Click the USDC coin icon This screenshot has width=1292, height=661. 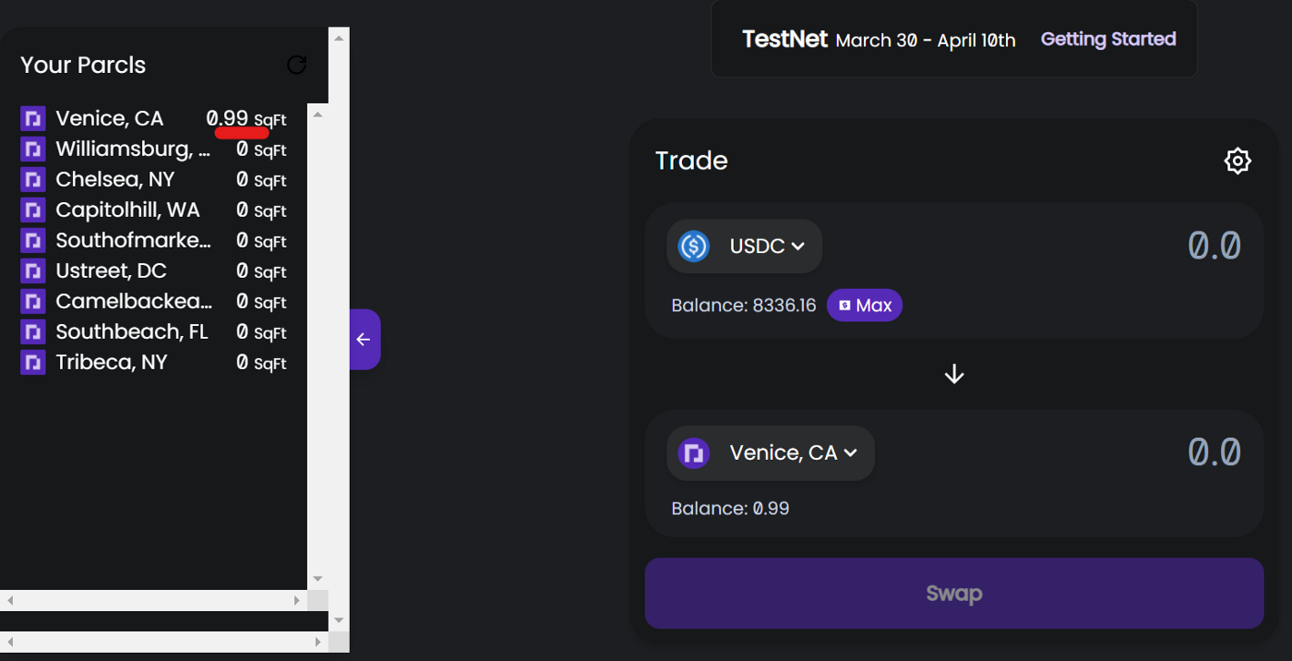[x=694, y=246]
